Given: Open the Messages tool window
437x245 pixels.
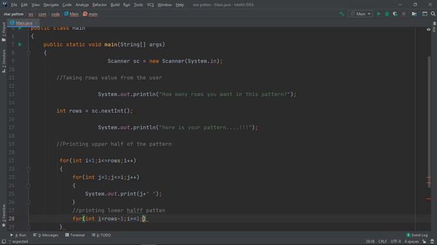Looking at the screenshot, I should click(46, 235).
